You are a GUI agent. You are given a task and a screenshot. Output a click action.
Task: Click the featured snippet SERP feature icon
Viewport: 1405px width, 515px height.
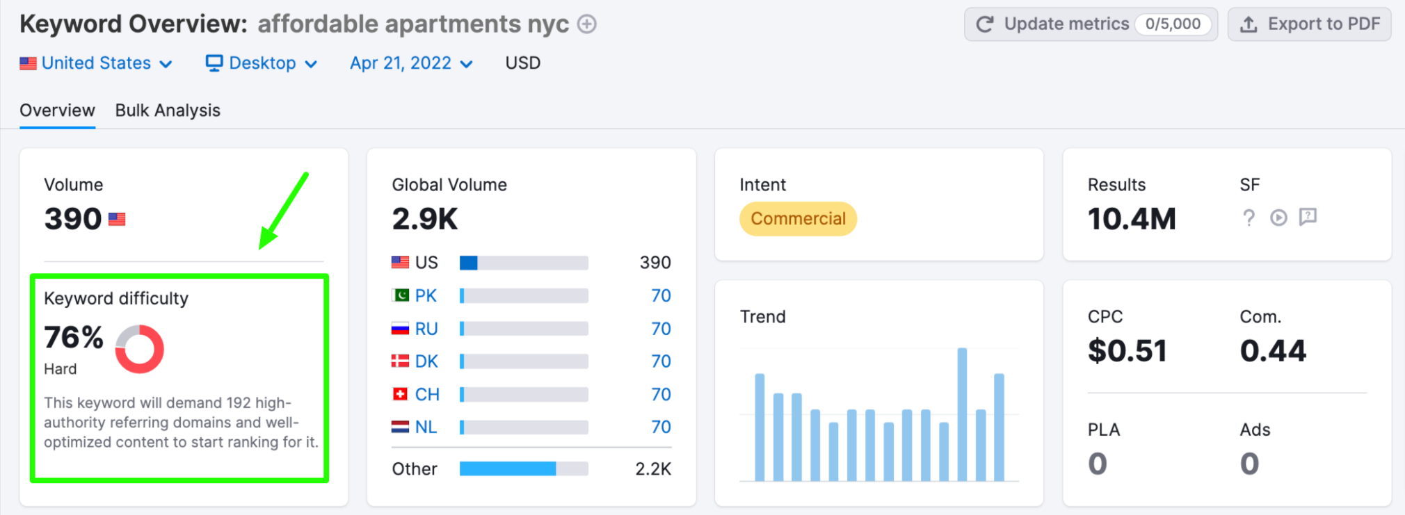pos(1308,217)
